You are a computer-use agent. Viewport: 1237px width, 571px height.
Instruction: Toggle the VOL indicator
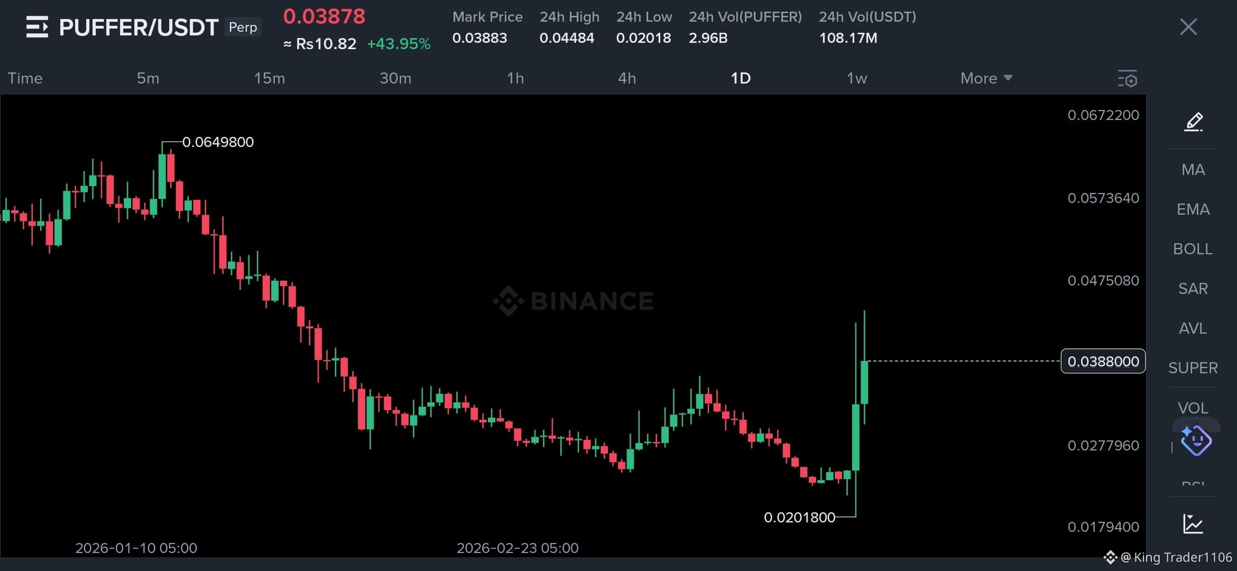(1193, 408)
